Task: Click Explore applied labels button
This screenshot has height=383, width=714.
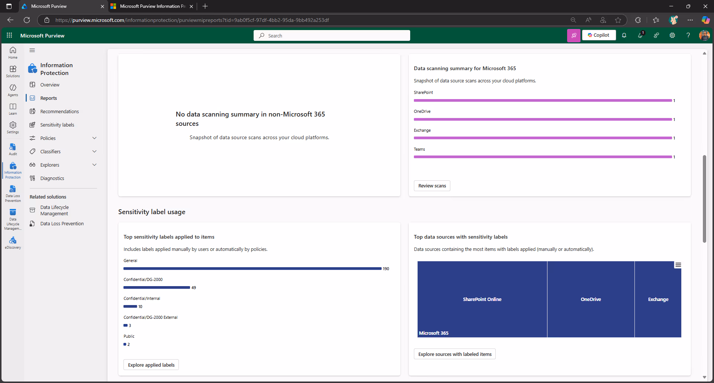Action: [x=151, y=365]
